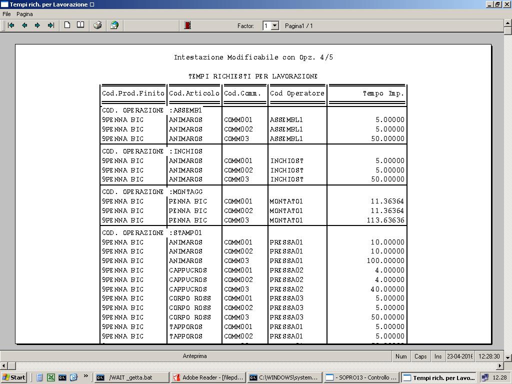The image size is (512, 384).
Task: Click the Pagina1 / 1 page indicator
Action: (x=299, y=26)
